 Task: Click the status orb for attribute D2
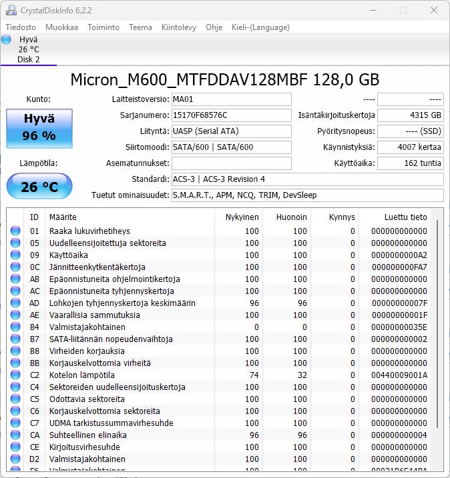tap(15, 459)
